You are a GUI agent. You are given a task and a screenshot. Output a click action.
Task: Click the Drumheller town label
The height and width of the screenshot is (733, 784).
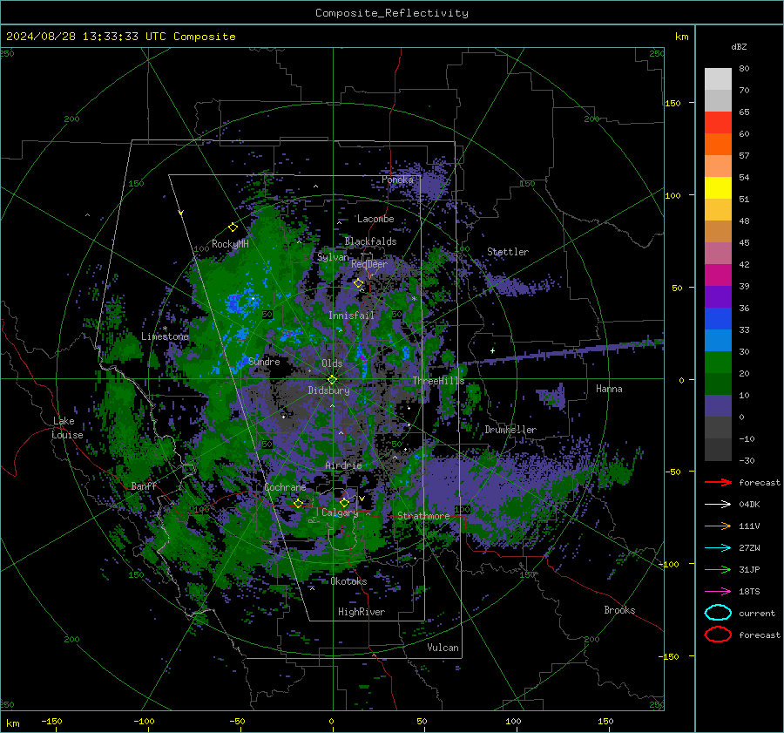[510, 430]
